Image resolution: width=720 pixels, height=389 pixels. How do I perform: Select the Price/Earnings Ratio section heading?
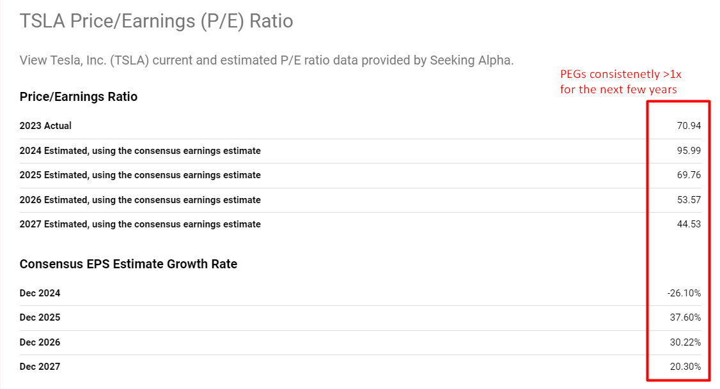[79, 97]
